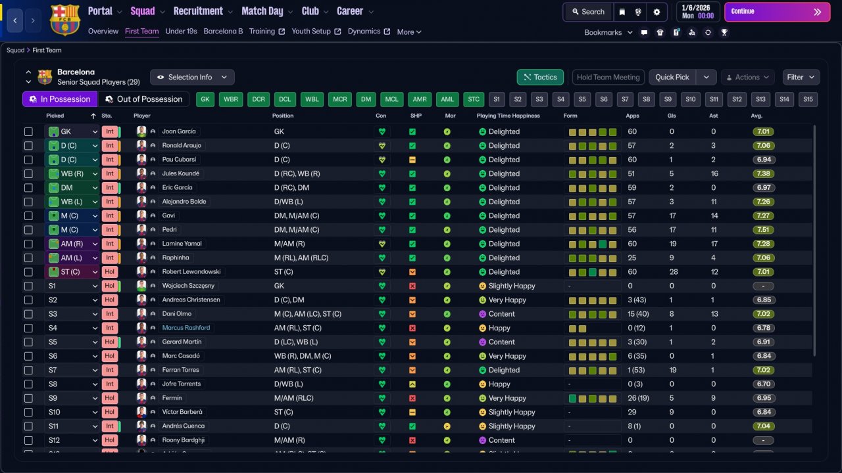Image resolution: width=842 pixels, height=473 pixels.
Task: Click Dani Olmo's playing time happiness face
Action: [482, 314]
